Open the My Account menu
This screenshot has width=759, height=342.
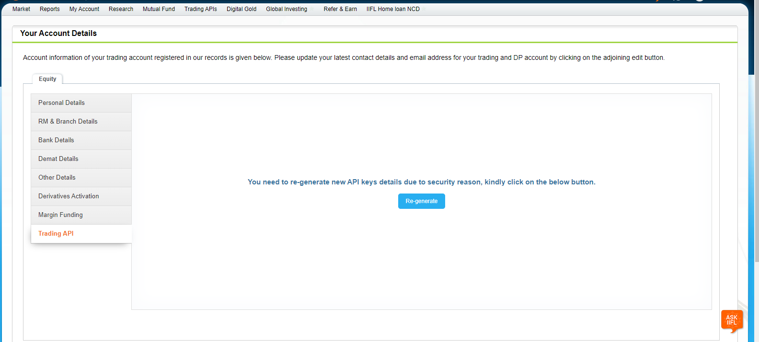coord(84,9)
